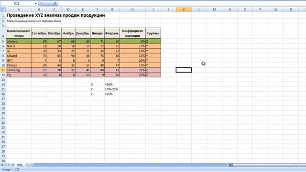Click the 'Декабрь' column header cell
Viewport: 306px width, 172px height.
83,33
